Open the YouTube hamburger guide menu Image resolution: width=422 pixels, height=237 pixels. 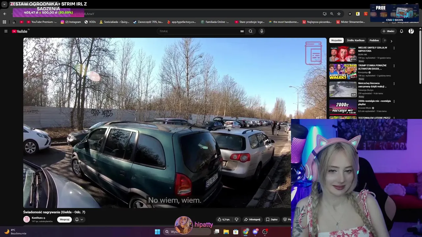6,31
